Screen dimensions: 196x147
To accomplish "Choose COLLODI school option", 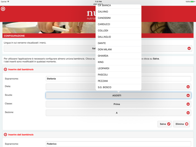I will coord(118,31).
